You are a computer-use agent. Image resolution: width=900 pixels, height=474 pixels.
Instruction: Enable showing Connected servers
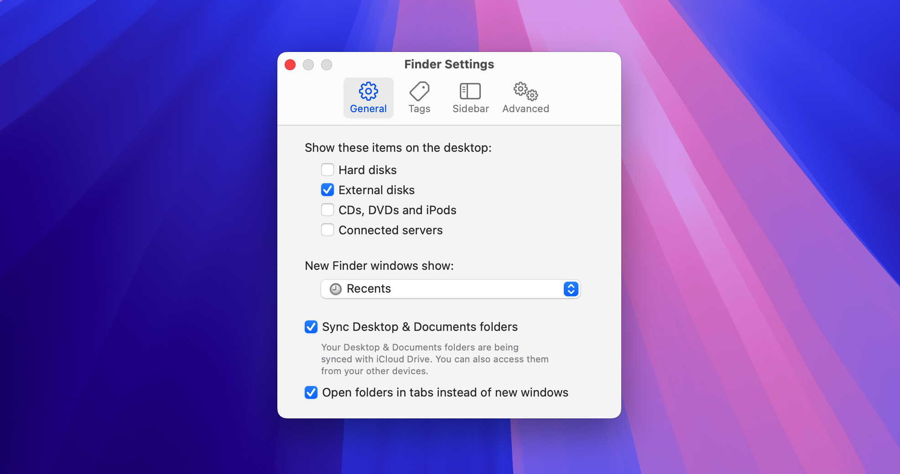328,230
